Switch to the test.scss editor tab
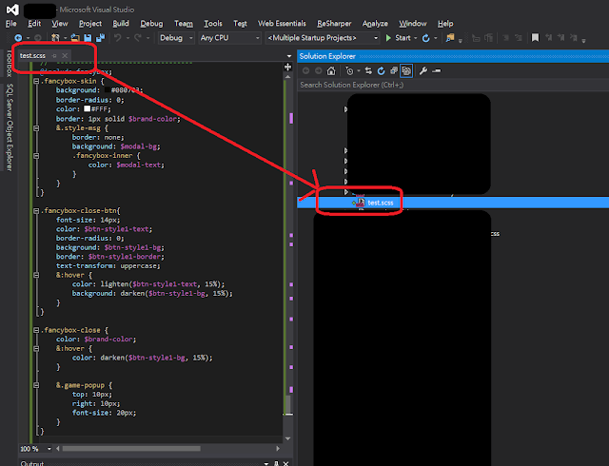 [32, 56]
